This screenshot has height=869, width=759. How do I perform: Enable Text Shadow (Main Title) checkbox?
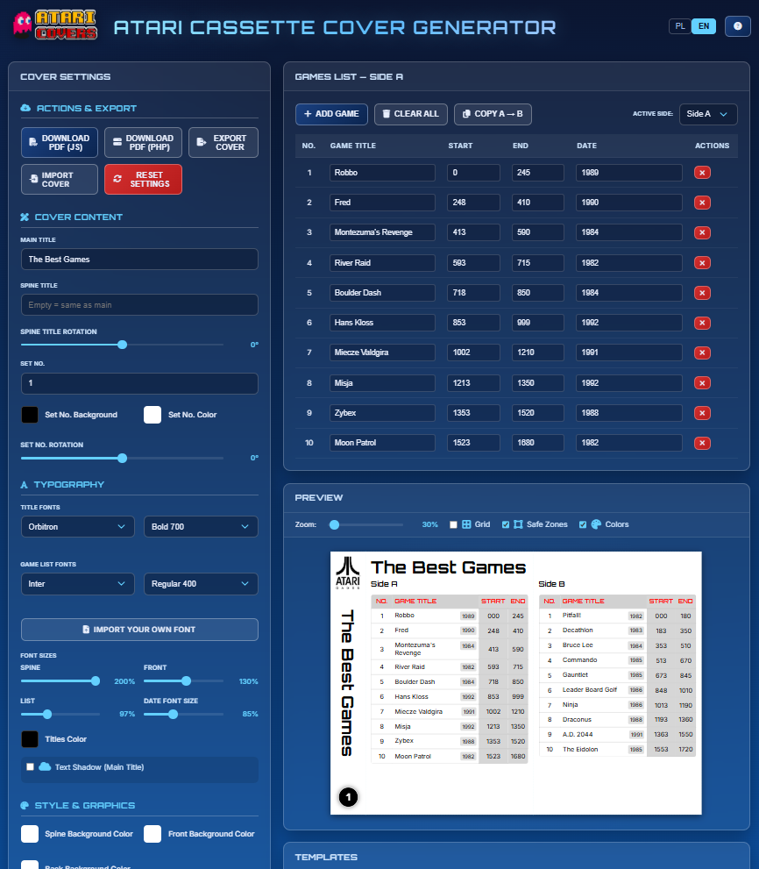click(x=31, y=767)
